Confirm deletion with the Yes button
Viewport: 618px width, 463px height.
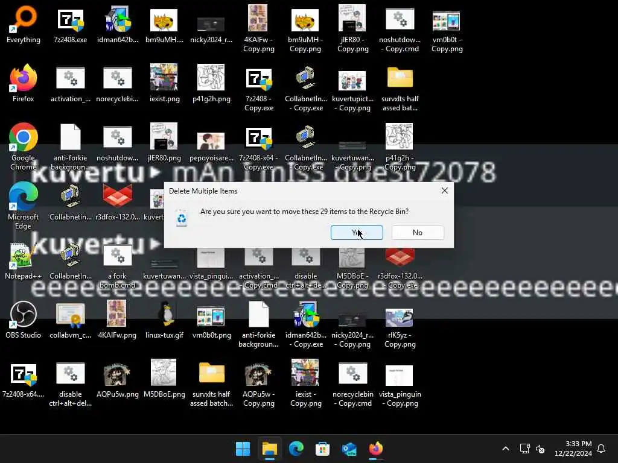[x=357, y=233]
